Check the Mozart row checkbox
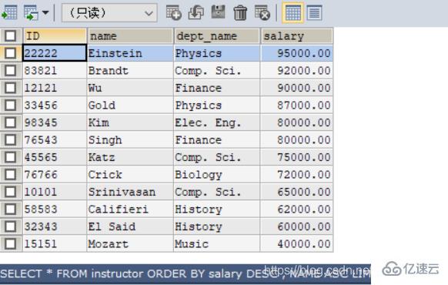Screen dimensions: 448x285 tap(11, 244)
